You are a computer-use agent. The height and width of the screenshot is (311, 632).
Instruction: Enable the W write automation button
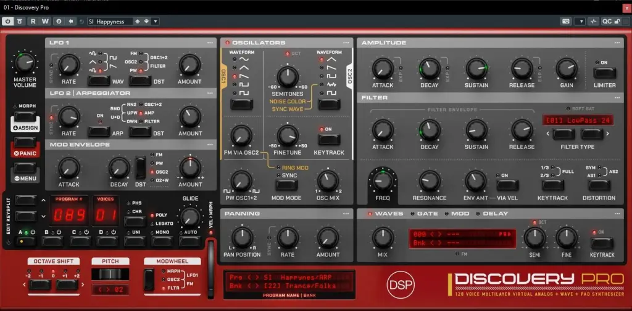pyautogui.click(x=44, y=22)
